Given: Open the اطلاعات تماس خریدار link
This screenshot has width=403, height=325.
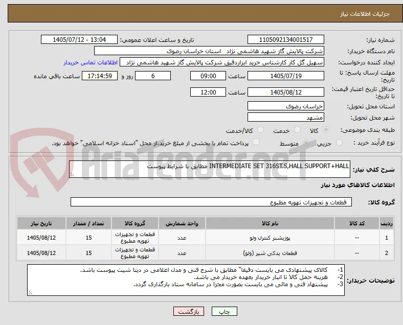Looking at the screenshot, I should point(91,62).
